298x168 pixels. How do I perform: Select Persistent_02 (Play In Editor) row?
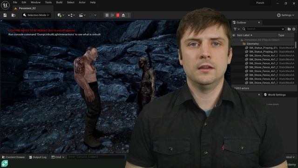coord(263,40)
